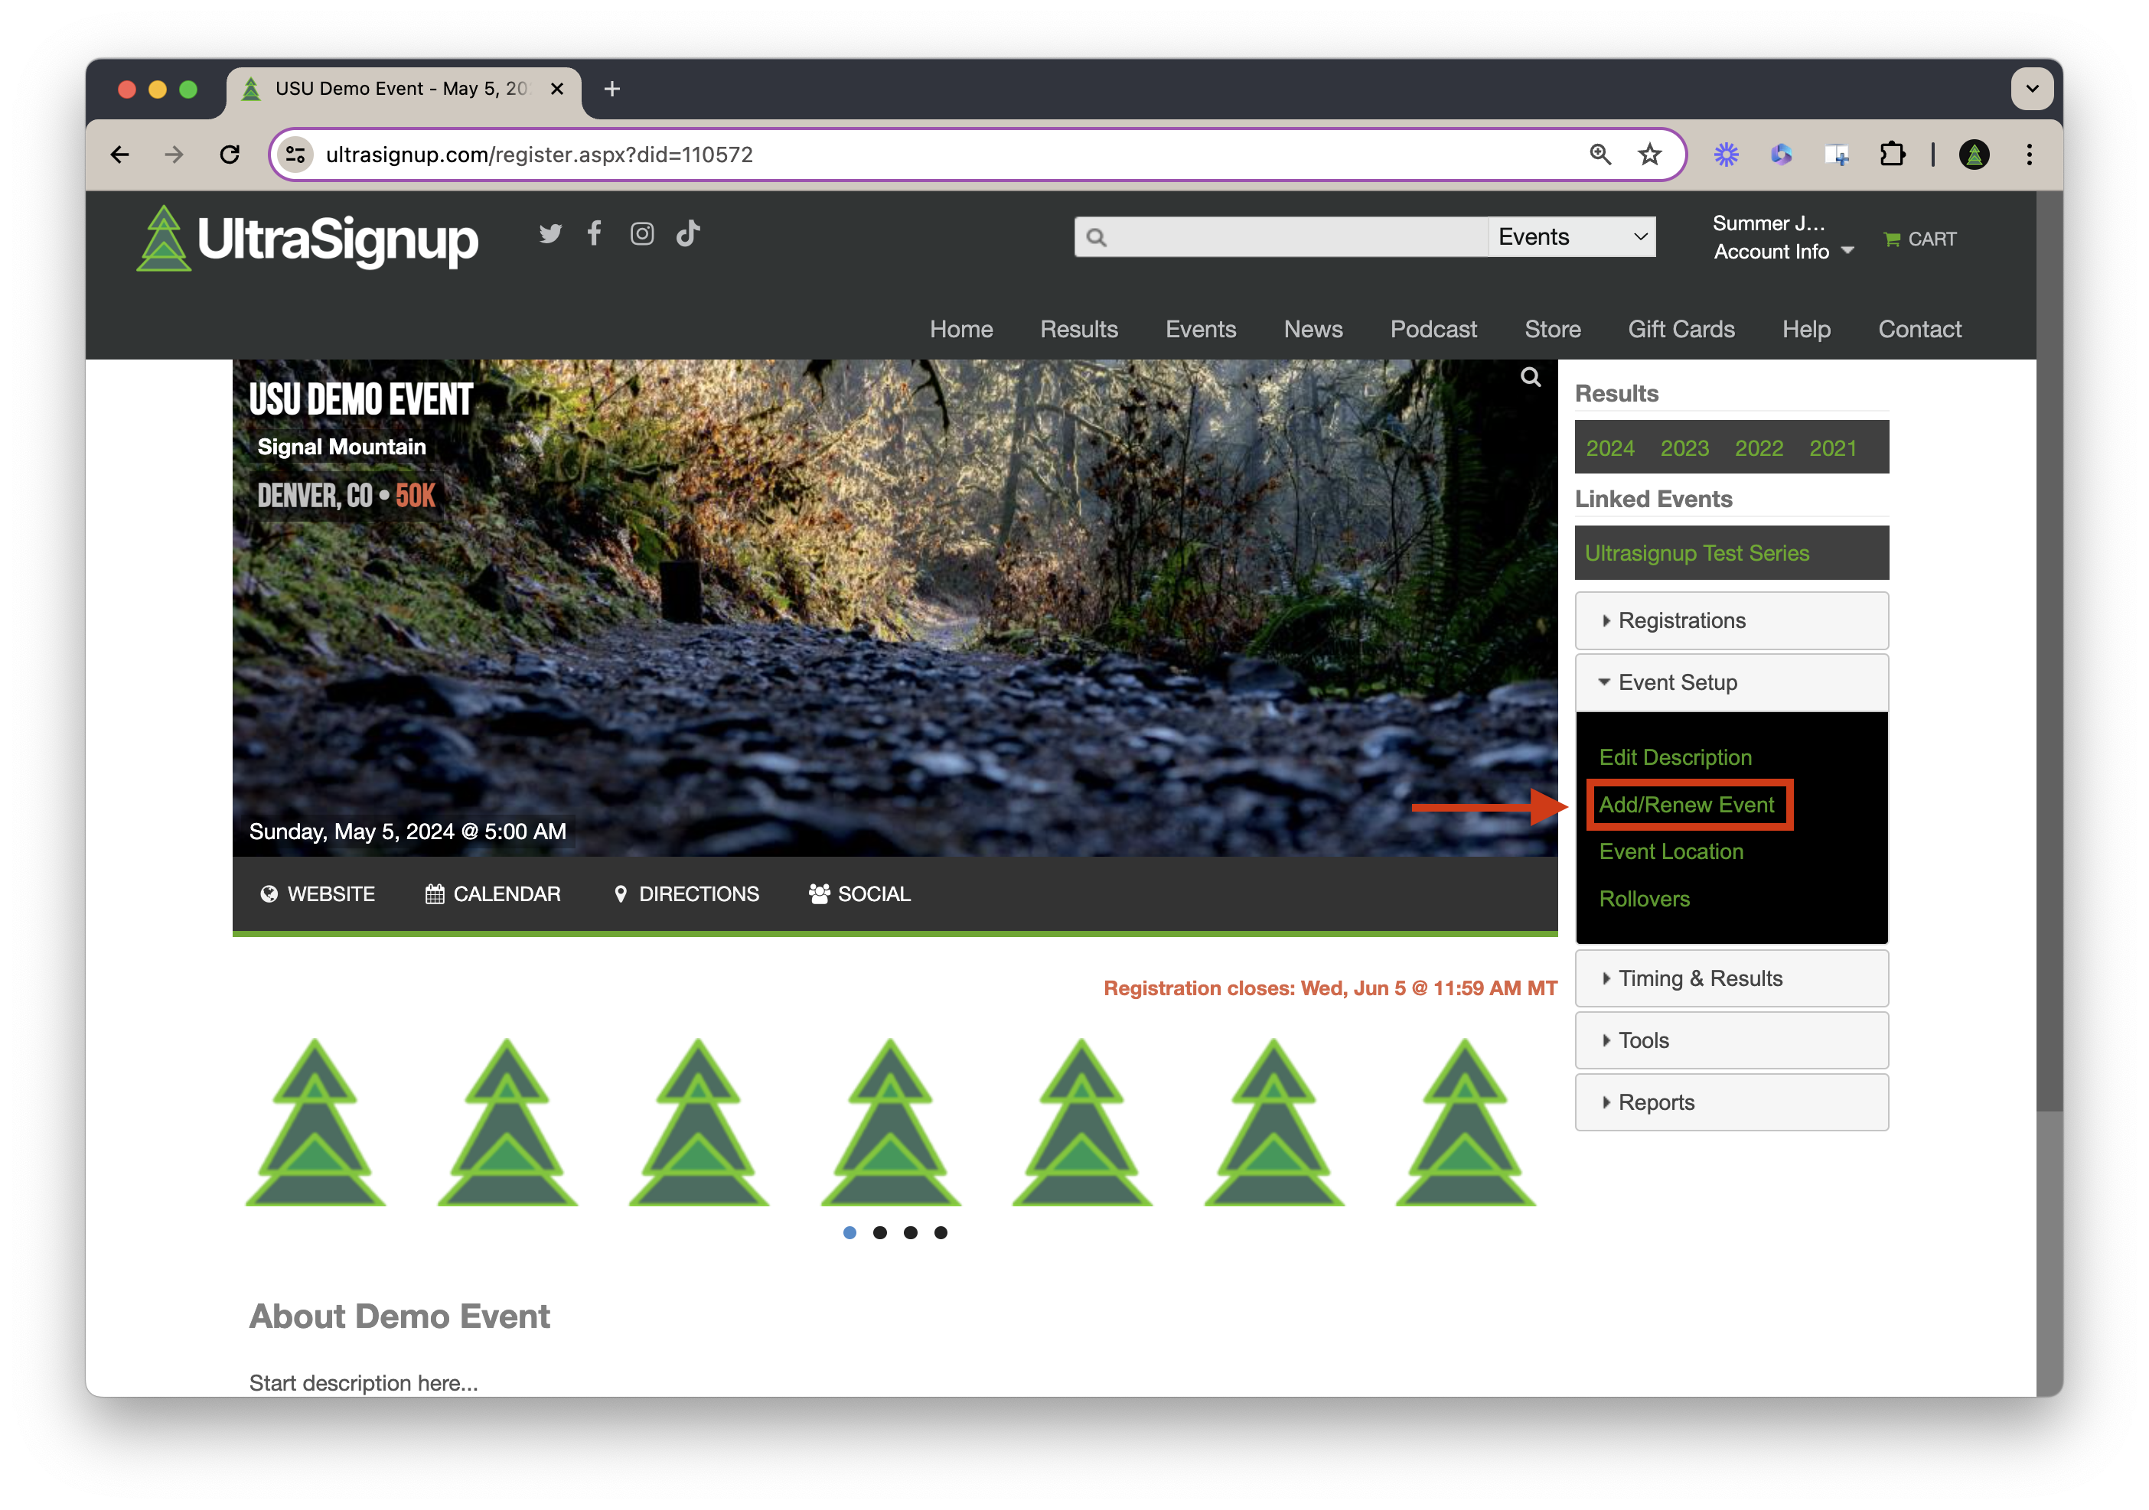The image size is (2149, 1510).
Task: Click browser forward arrow
Action: click(174, 155)
